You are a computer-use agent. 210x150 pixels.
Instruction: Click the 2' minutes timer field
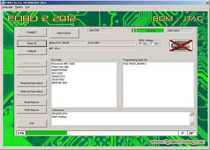[183, 133]
